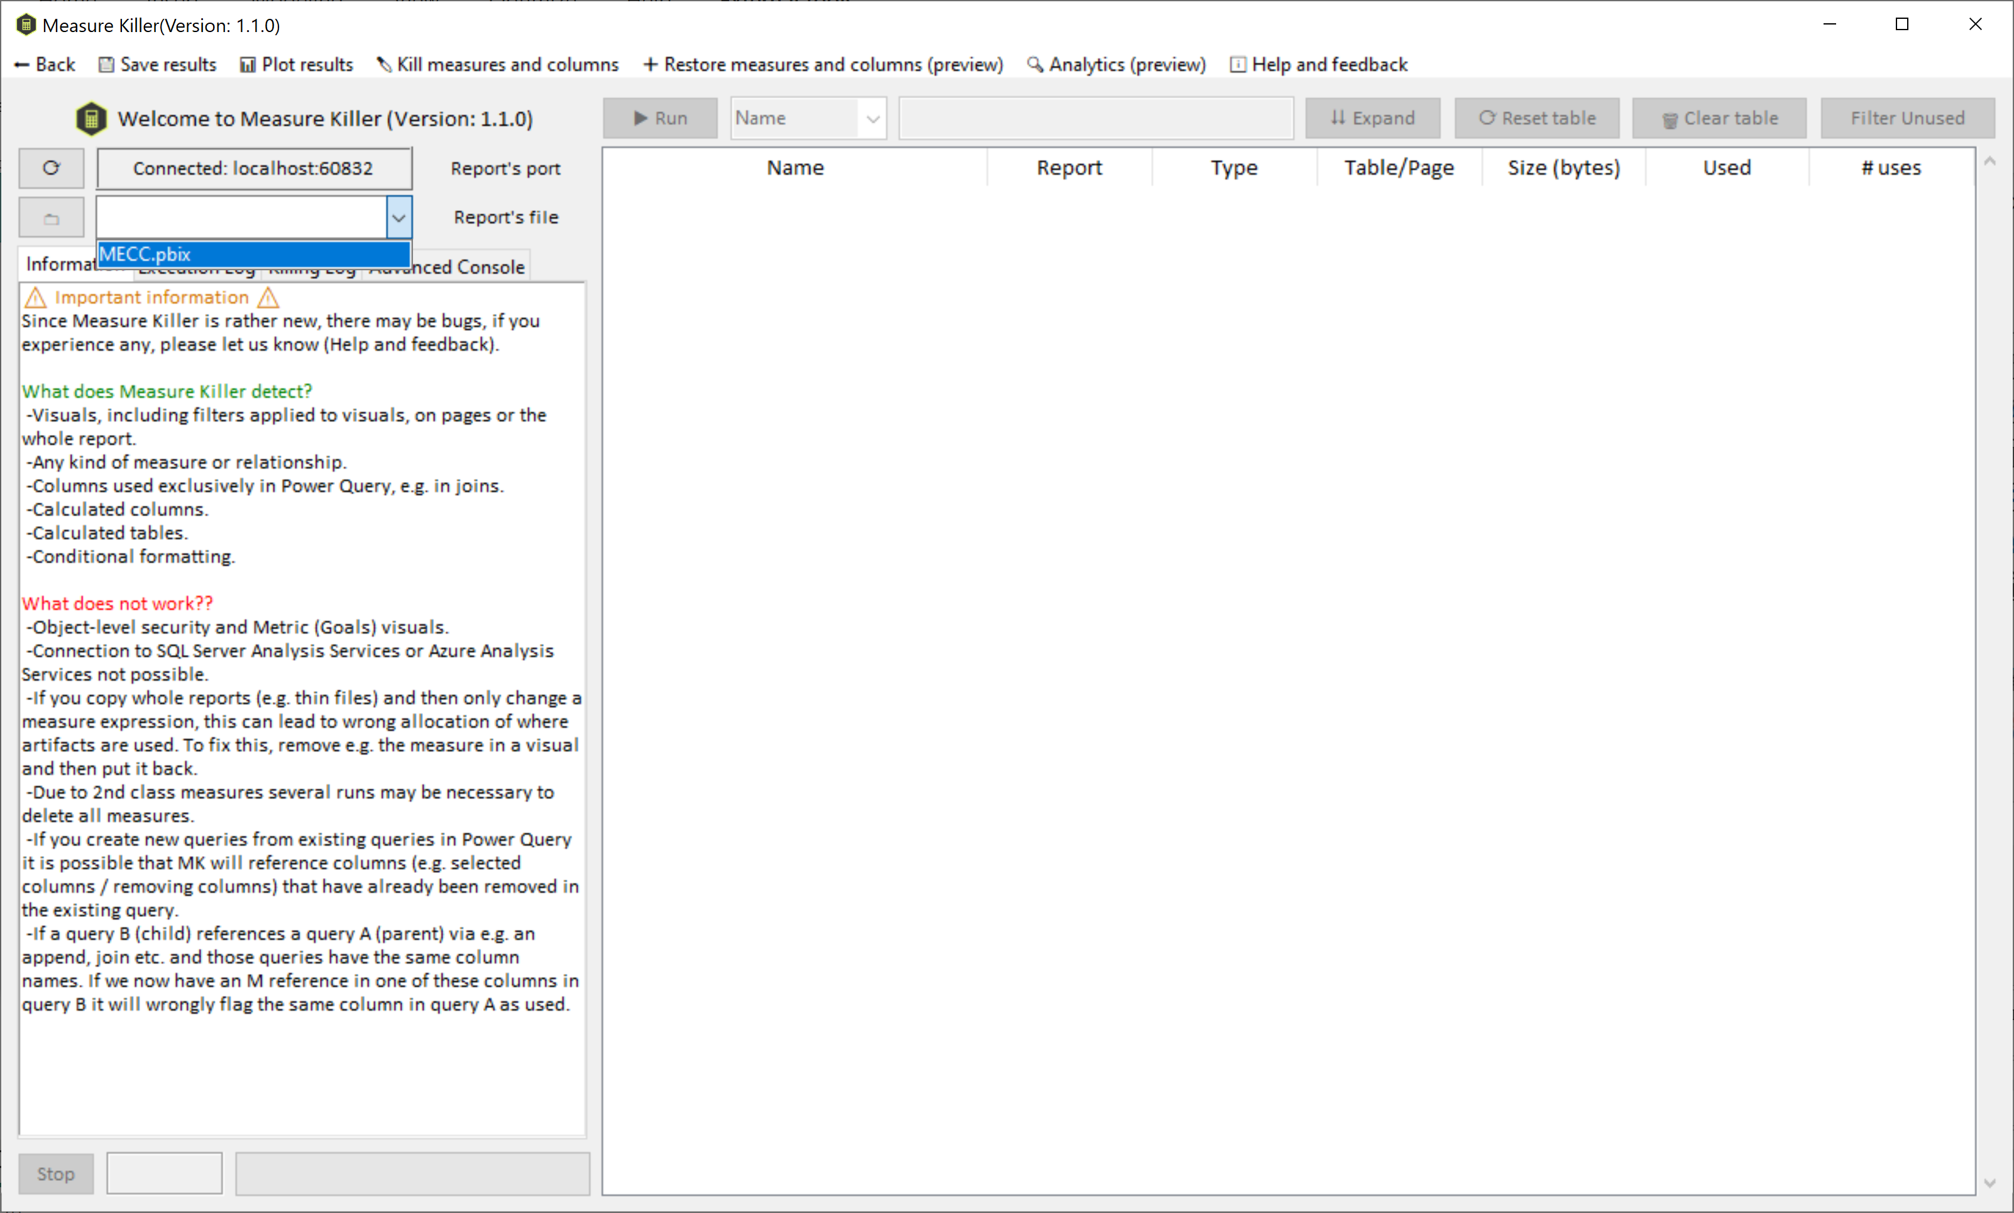Refresh the localhost connection
The image size is (2014, 1213).
click(x=51, y=168)
